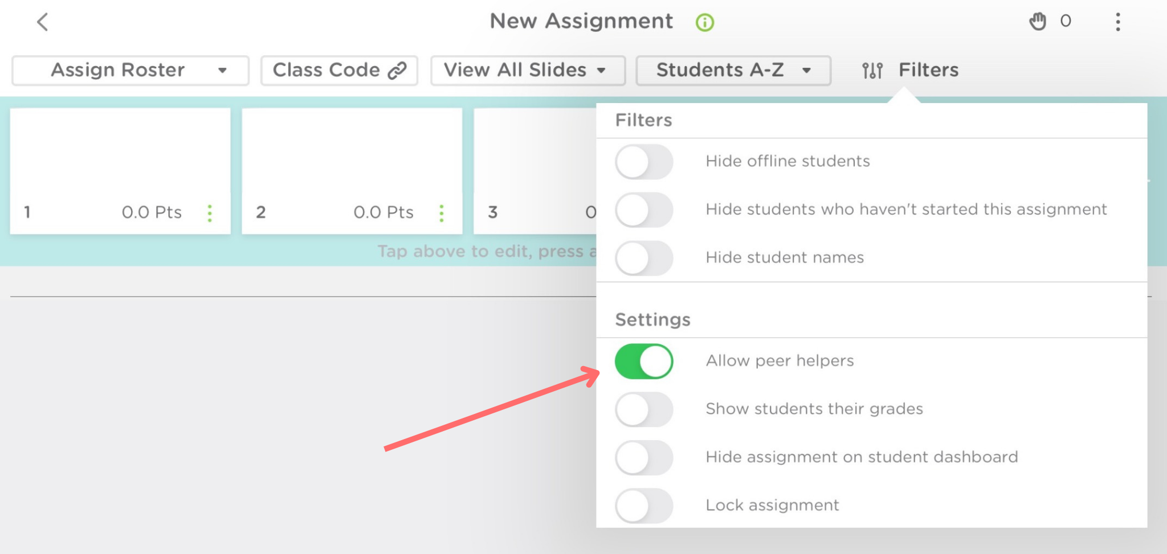The height and width of the screenshot is (554, 1167).
Task: Enable Lock assignment
Action: pos(644,506)
